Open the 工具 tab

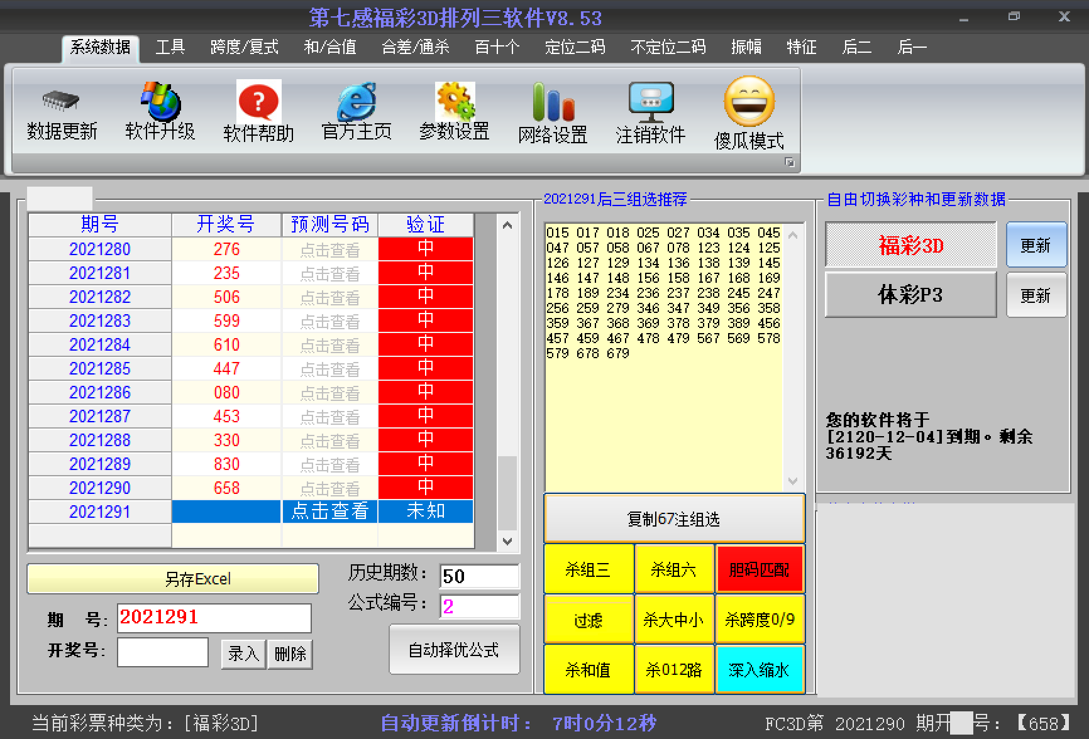click(x=170, y=47)
